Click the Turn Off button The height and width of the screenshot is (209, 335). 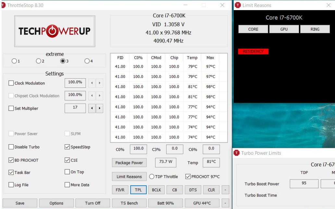pos(93,203)
